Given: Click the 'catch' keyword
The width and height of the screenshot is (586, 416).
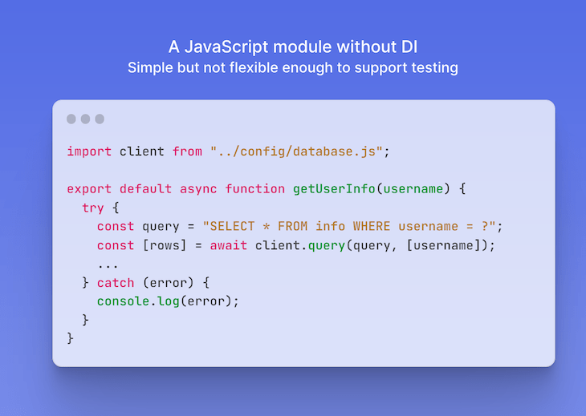Looking at the screenshot, I should pyautogui.click(x=115, y=283).
